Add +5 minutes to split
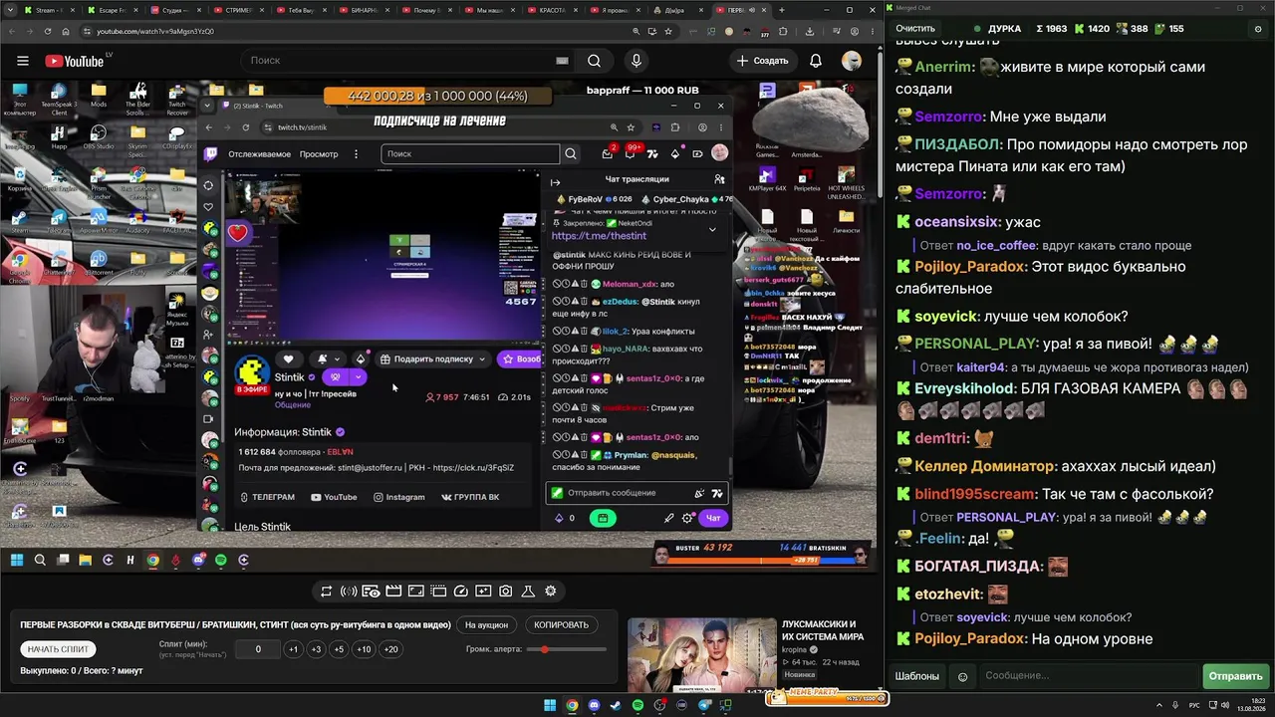 point(339,649)
